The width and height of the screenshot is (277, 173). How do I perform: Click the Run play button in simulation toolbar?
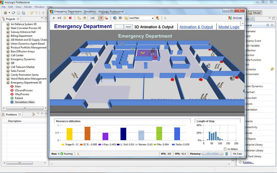[x=54, y=18]
